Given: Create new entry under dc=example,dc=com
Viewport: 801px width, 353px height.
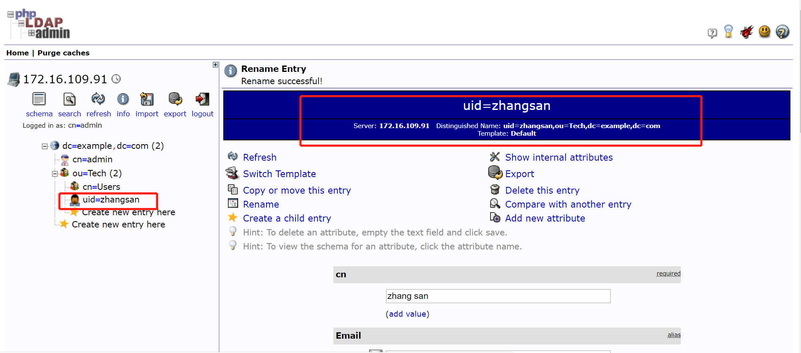Looking at the screenshot, I should coord(118,224).
